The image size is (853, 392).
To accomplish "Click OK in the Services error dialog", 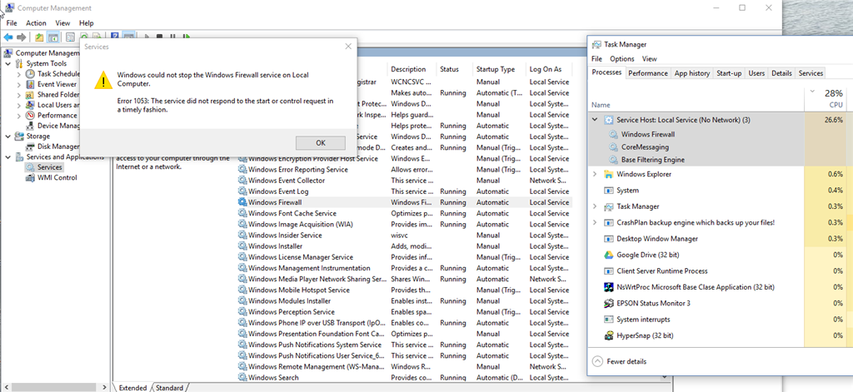I will pos(321,142).
